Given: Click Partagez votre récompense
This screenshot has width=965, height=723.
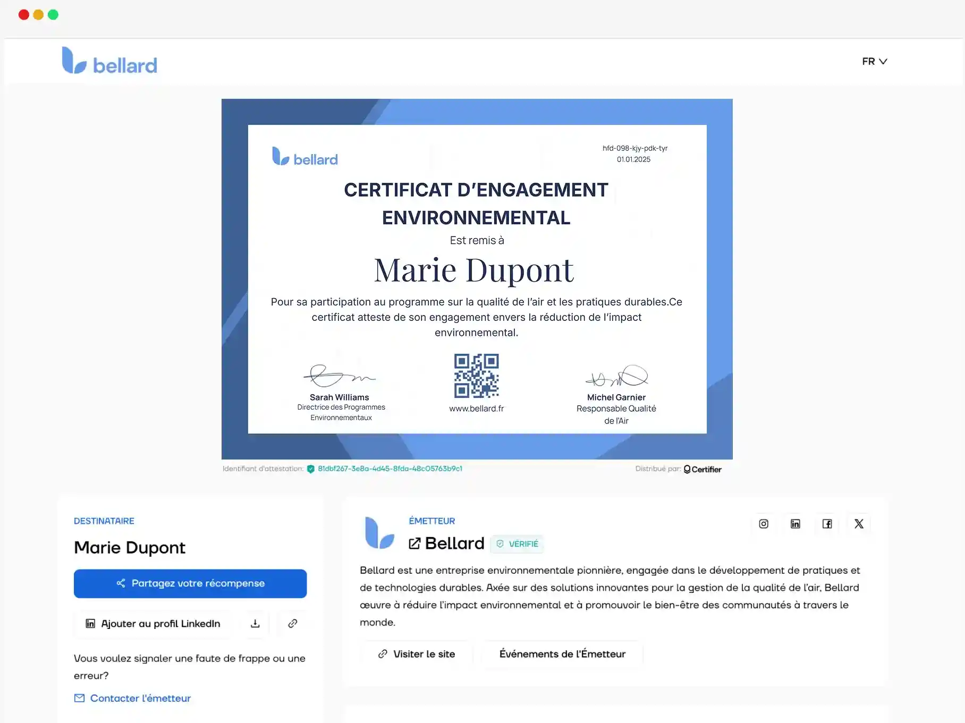Looking at the screenshot, I should pyautogui.click(x=190, y=583).
